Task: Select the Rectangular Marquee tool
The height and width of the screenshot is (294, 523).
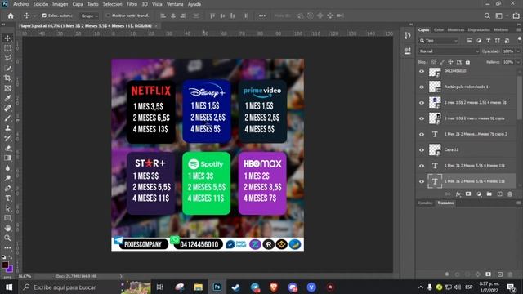Action: (x=7, y=48)
